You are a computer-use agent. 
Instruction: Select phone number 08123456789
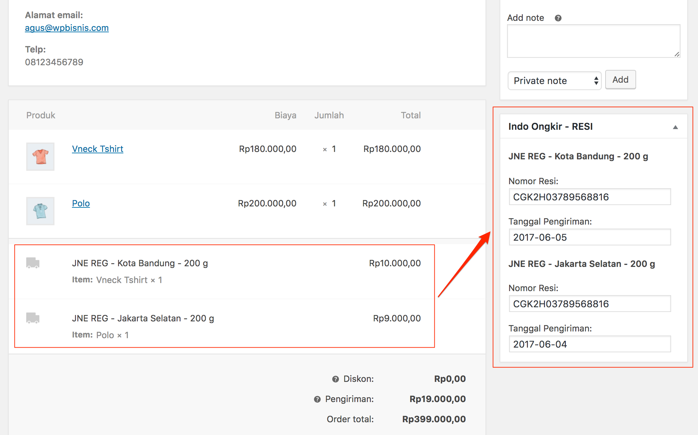[54, 62]
